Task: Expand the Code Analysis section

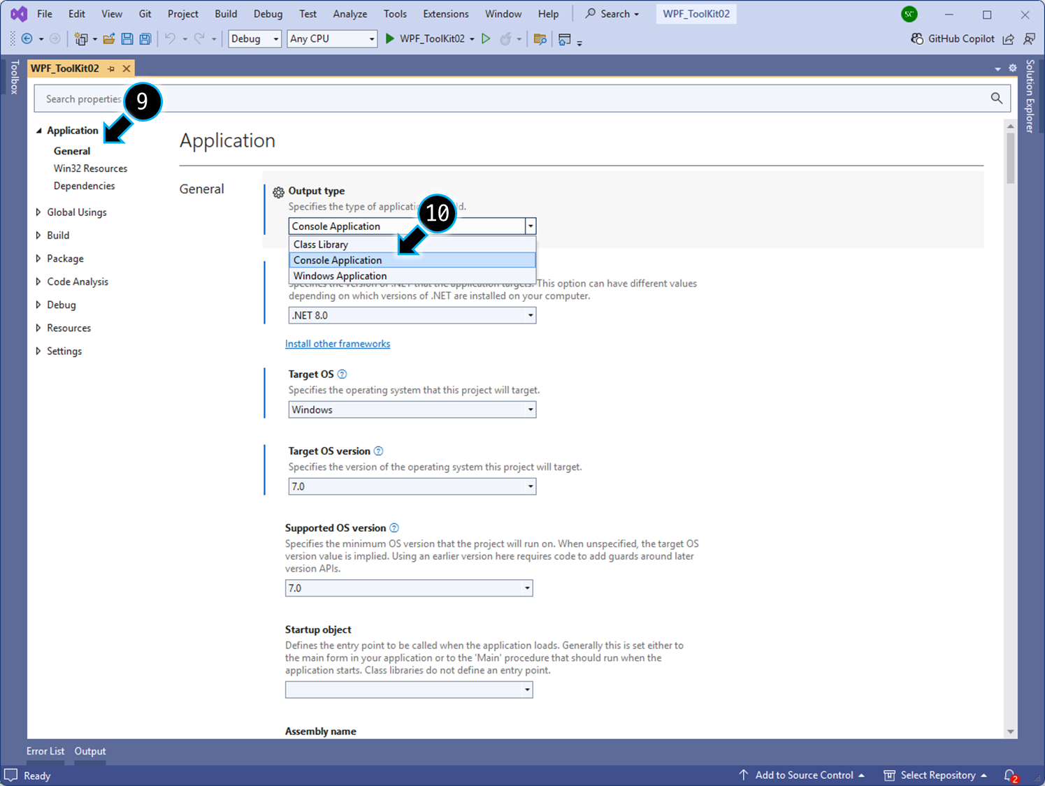Action: click(x=38, y=282)
